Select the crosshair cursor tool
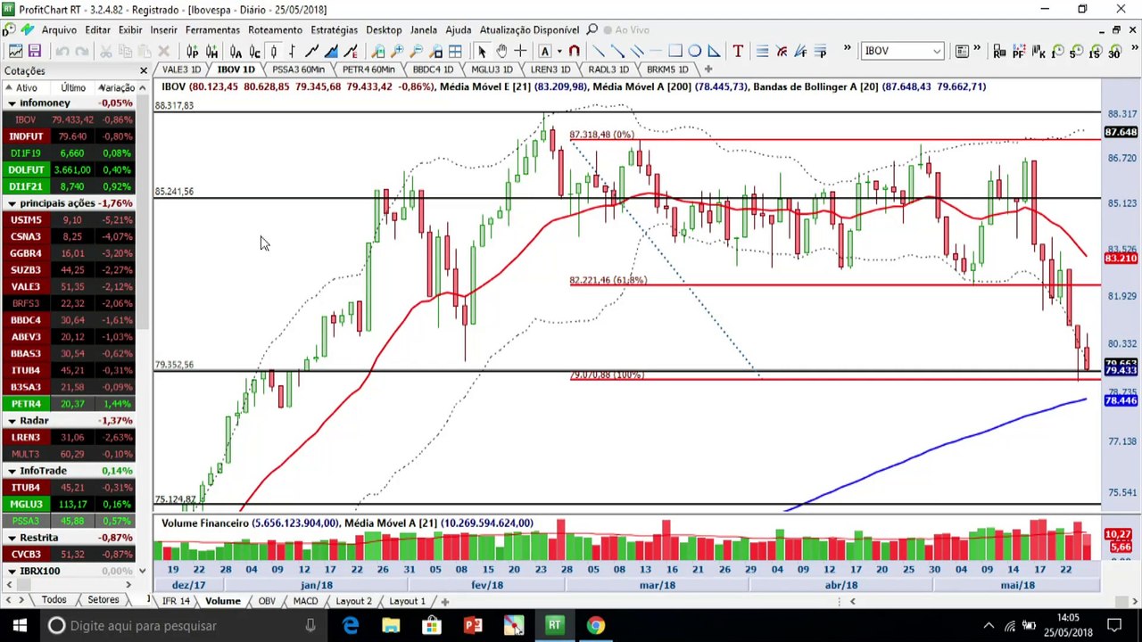 [x=520, y=51]
